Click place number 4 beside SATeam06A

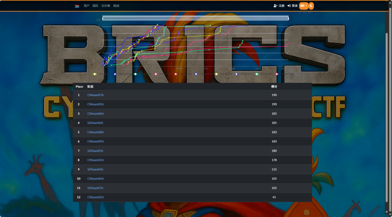tap(78, 123)
